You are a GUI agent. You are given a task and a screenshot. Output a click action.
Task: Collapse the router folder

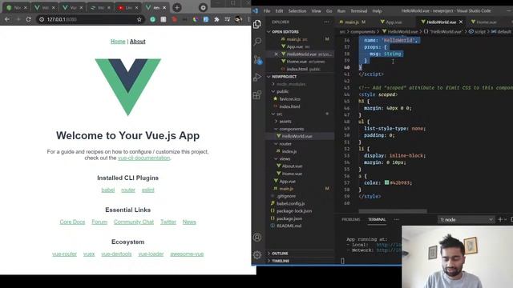tap(283, 144)
